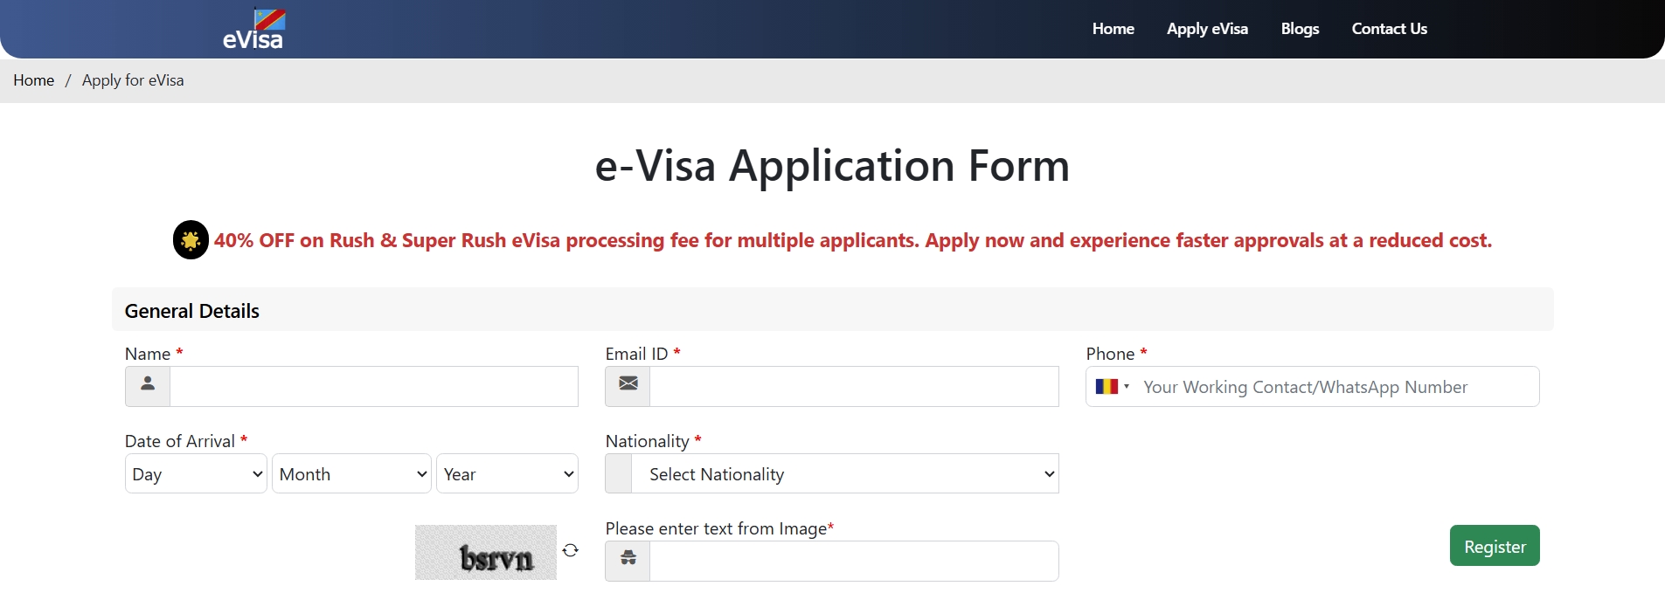Screen dimensions: 1665x593
Task: Open the phone country flag selector
Action: pyautogui.click(x=1112, y=386)
